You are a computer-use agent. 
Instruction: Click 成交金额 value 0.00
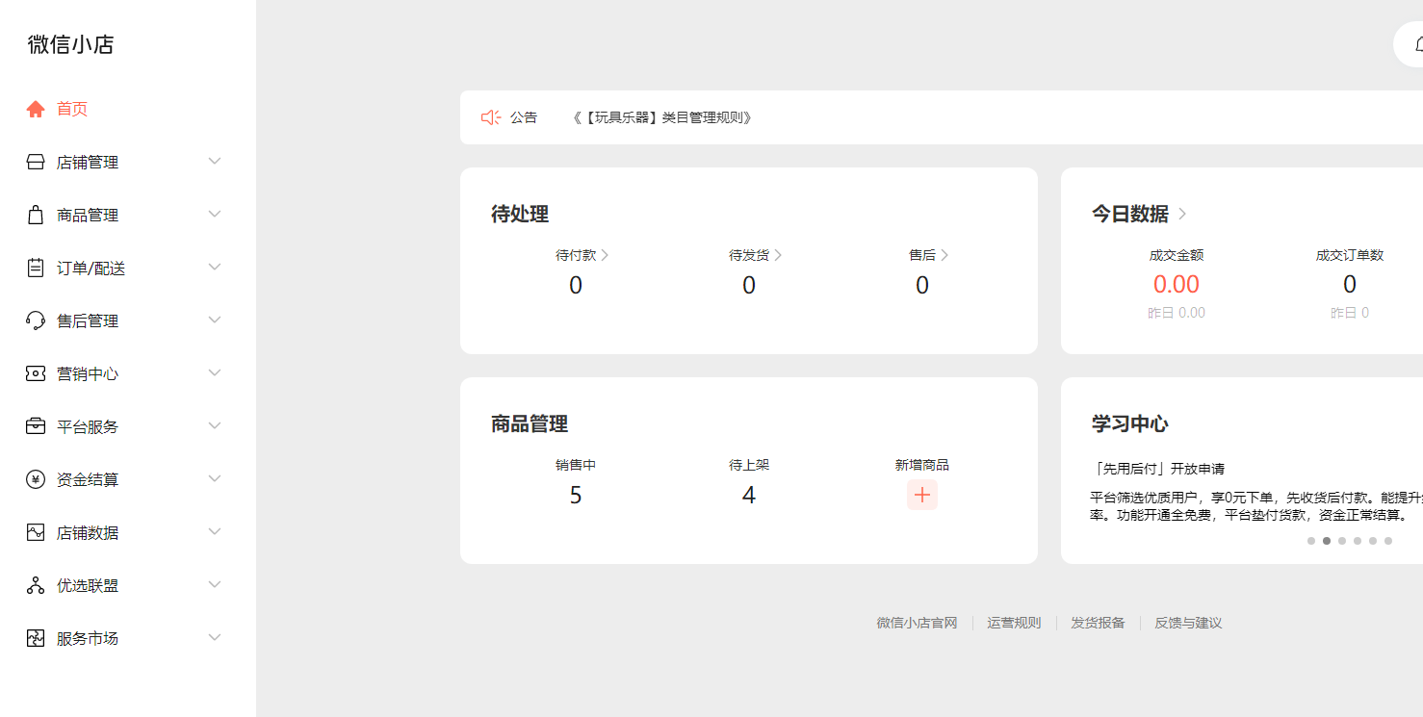pyautogui.click(x=1177, y=284)
